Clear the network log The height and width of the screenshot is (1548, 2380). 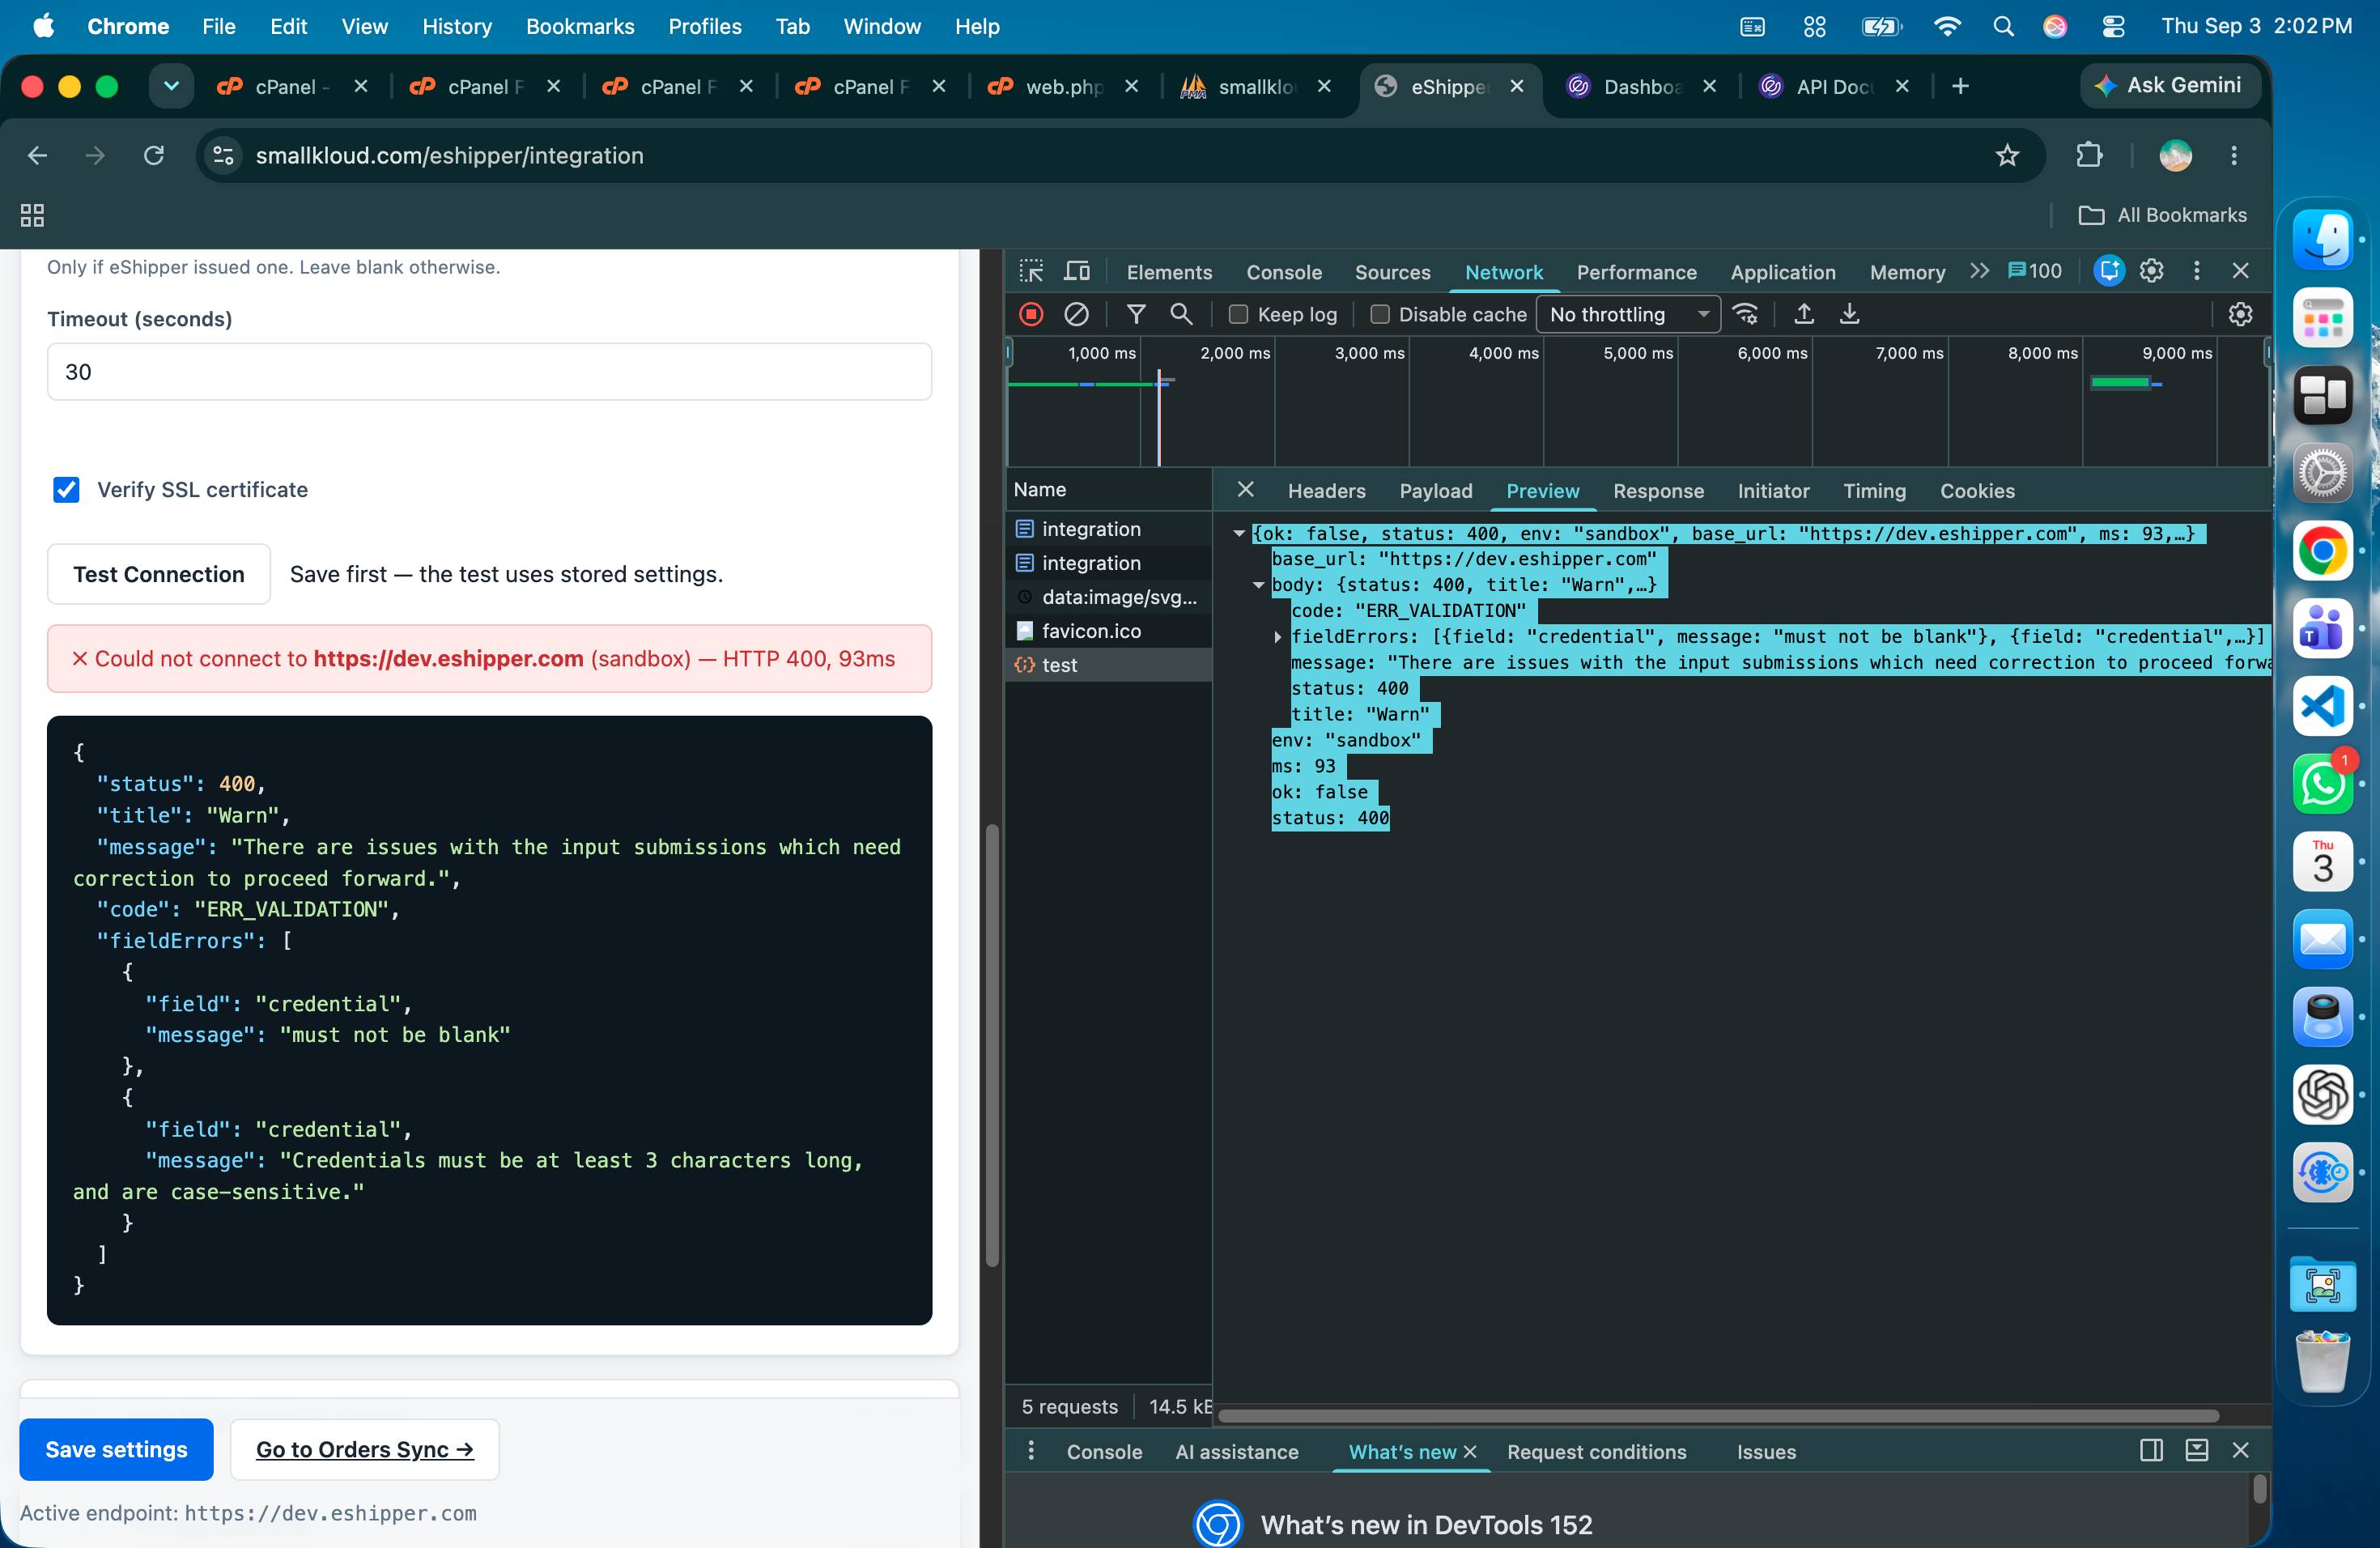tap(1076, 314)
